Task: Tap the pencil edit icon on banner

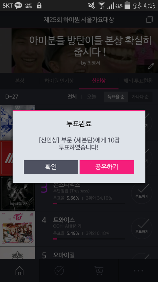Action: click(x=151, y=66)
